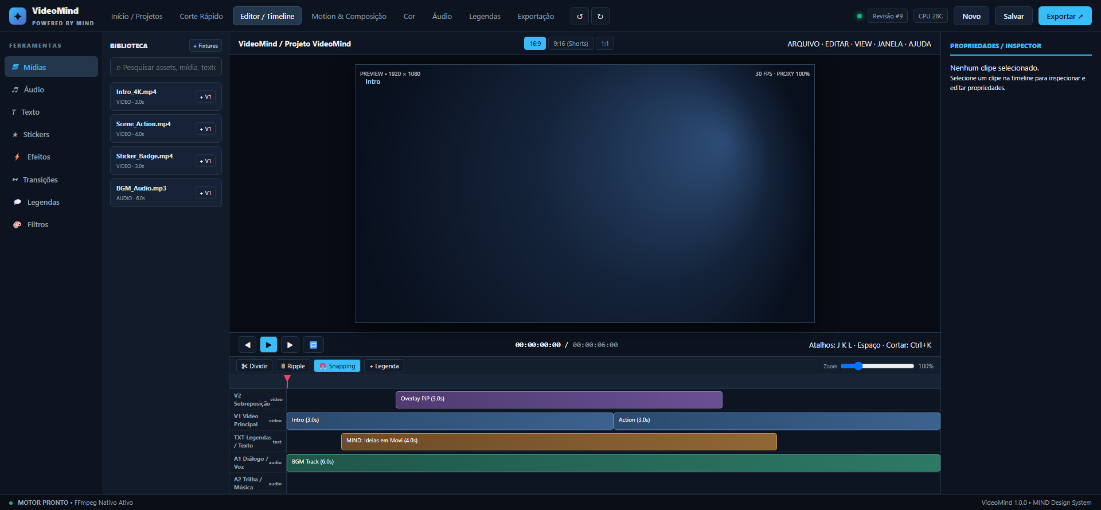Screen dimensions: 1101x510
Task: Open the Motion & Composição tab
Action: (349, 16)
